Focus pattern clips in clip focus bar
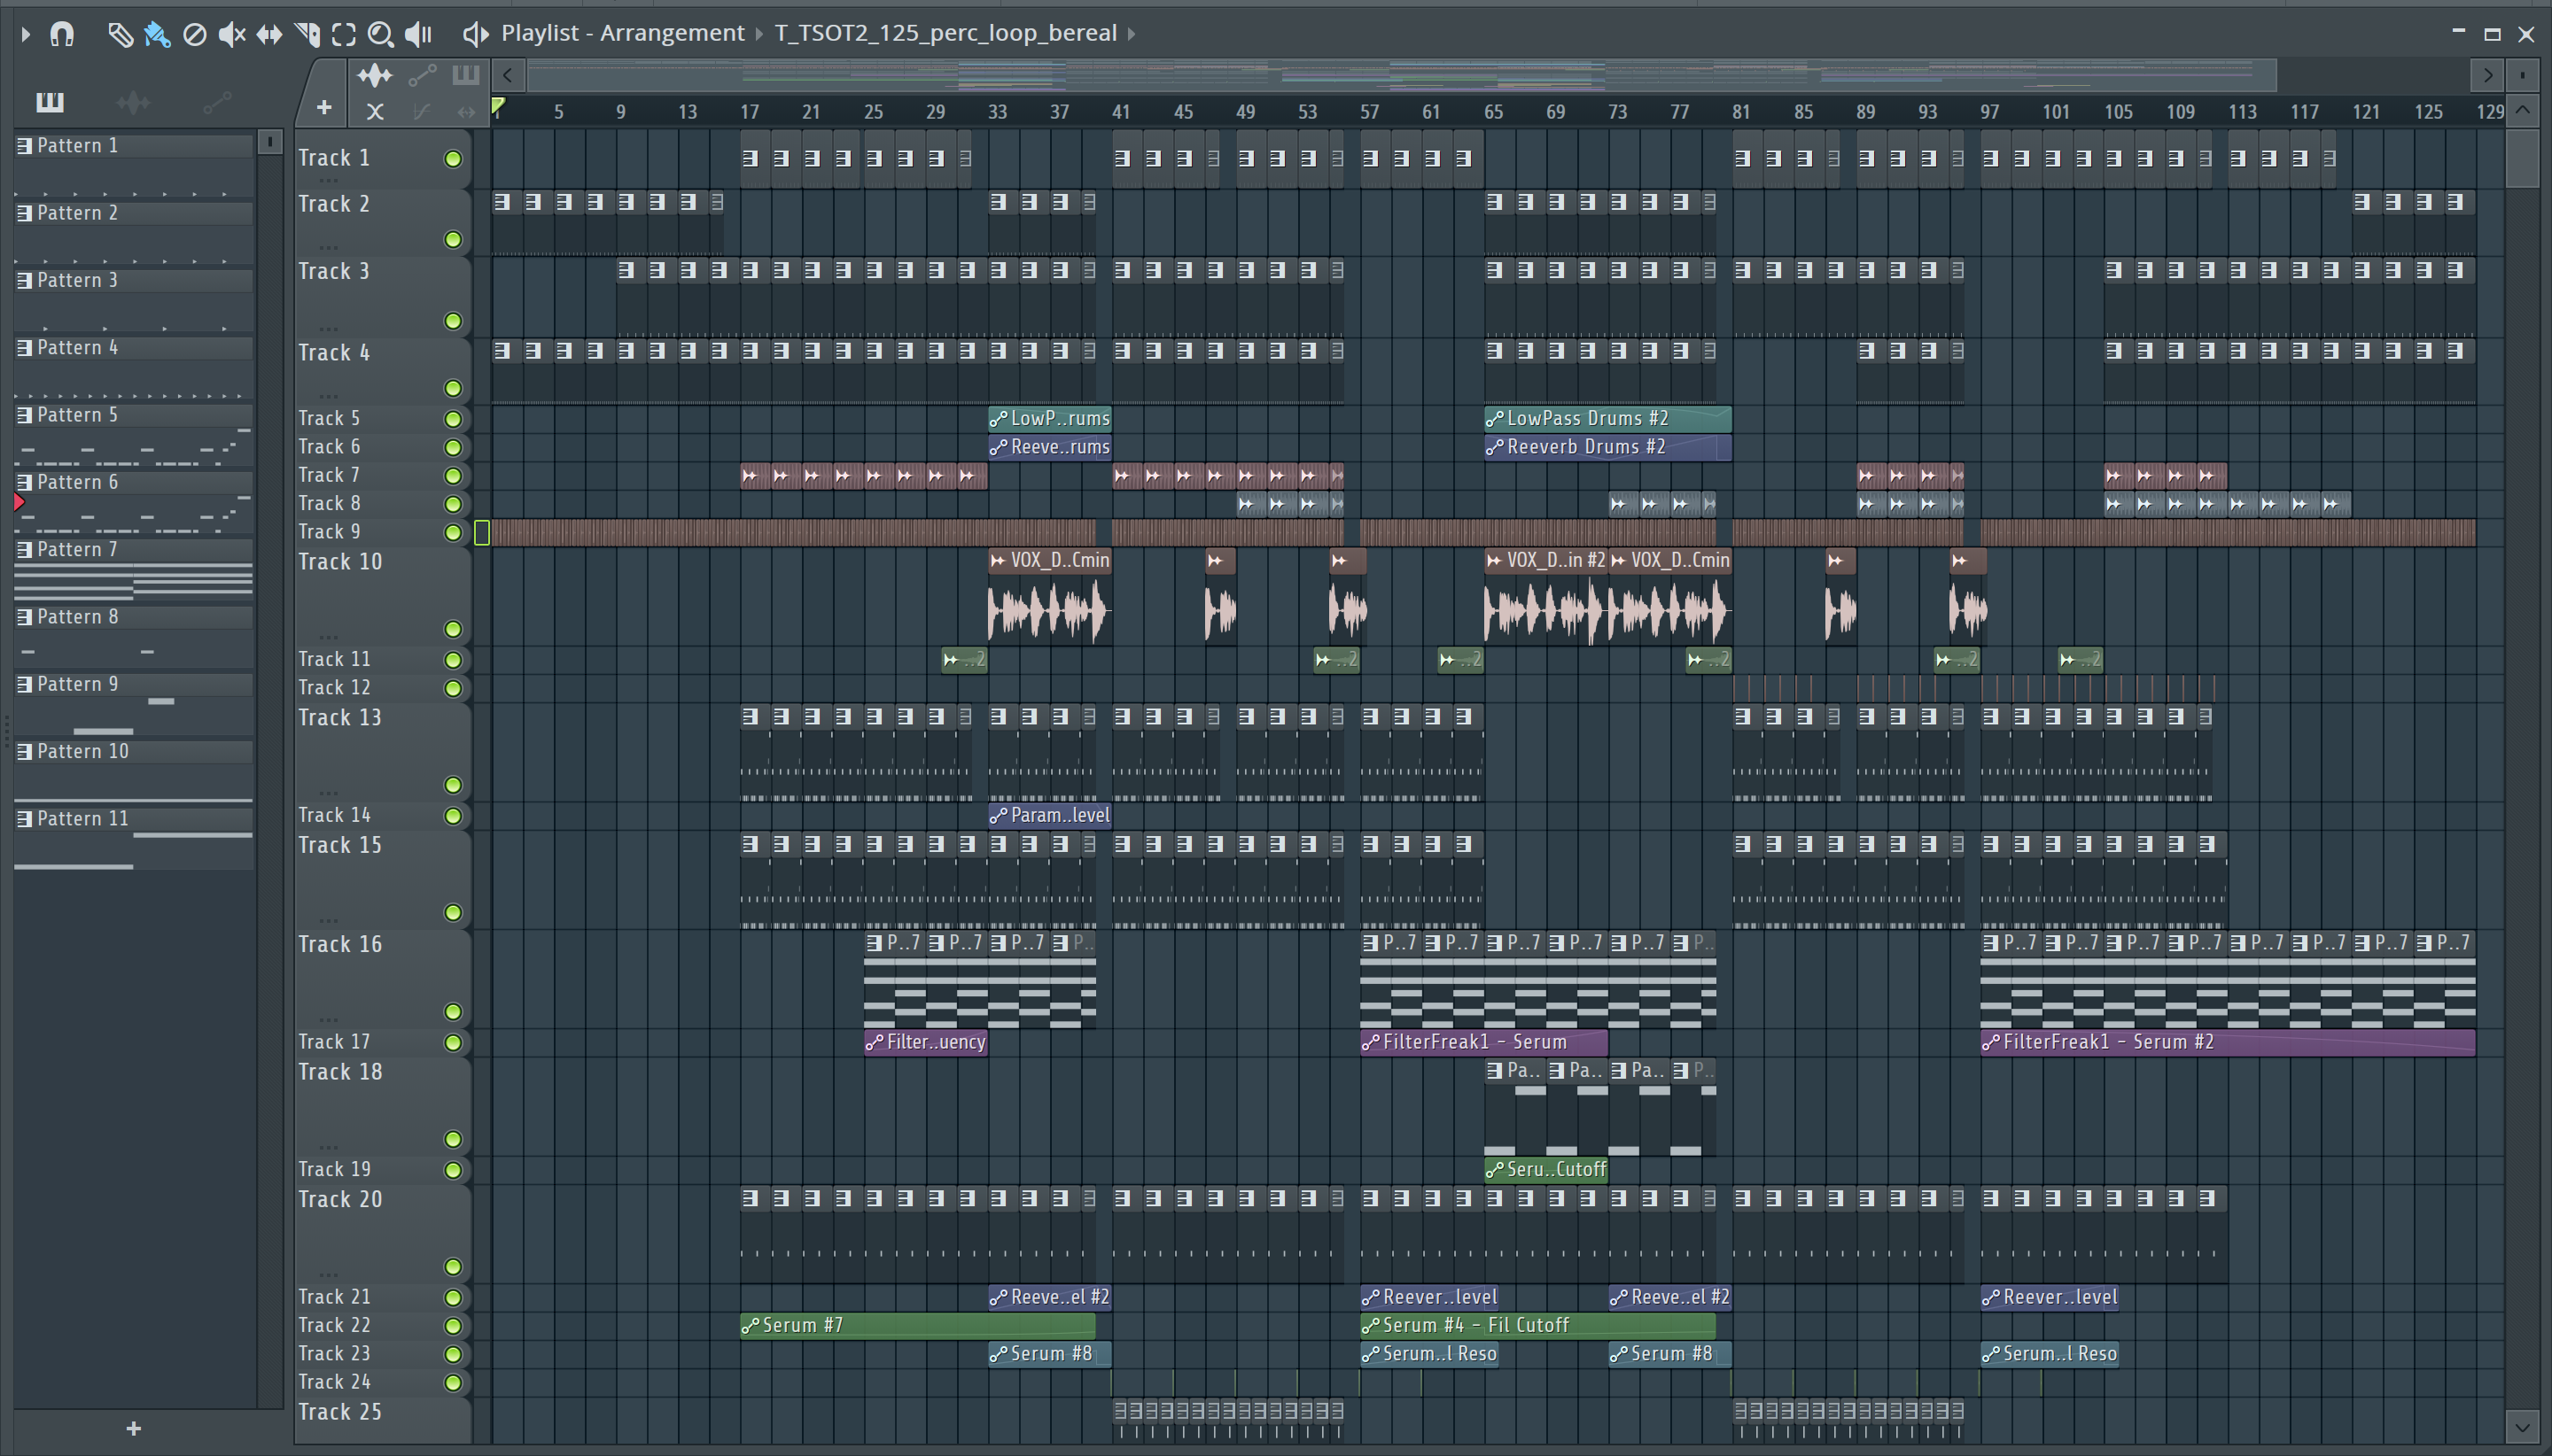2552x1456 pixels. point(466,75)
